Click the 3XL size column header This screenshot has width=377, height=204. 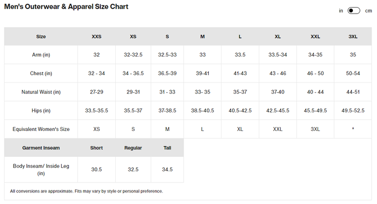point(353,36)
